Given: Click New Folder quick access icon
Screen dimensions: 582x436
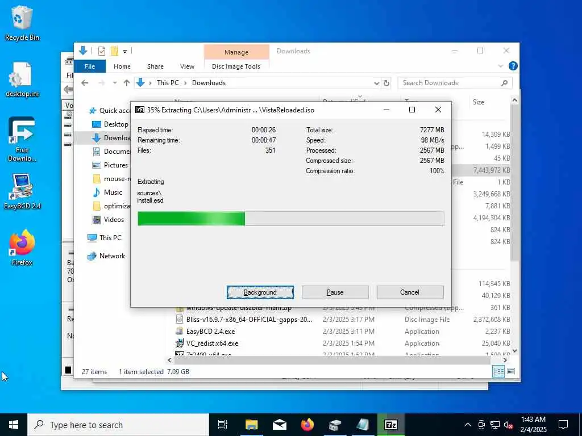Looking at the screenshot, I should click(114, 51).
